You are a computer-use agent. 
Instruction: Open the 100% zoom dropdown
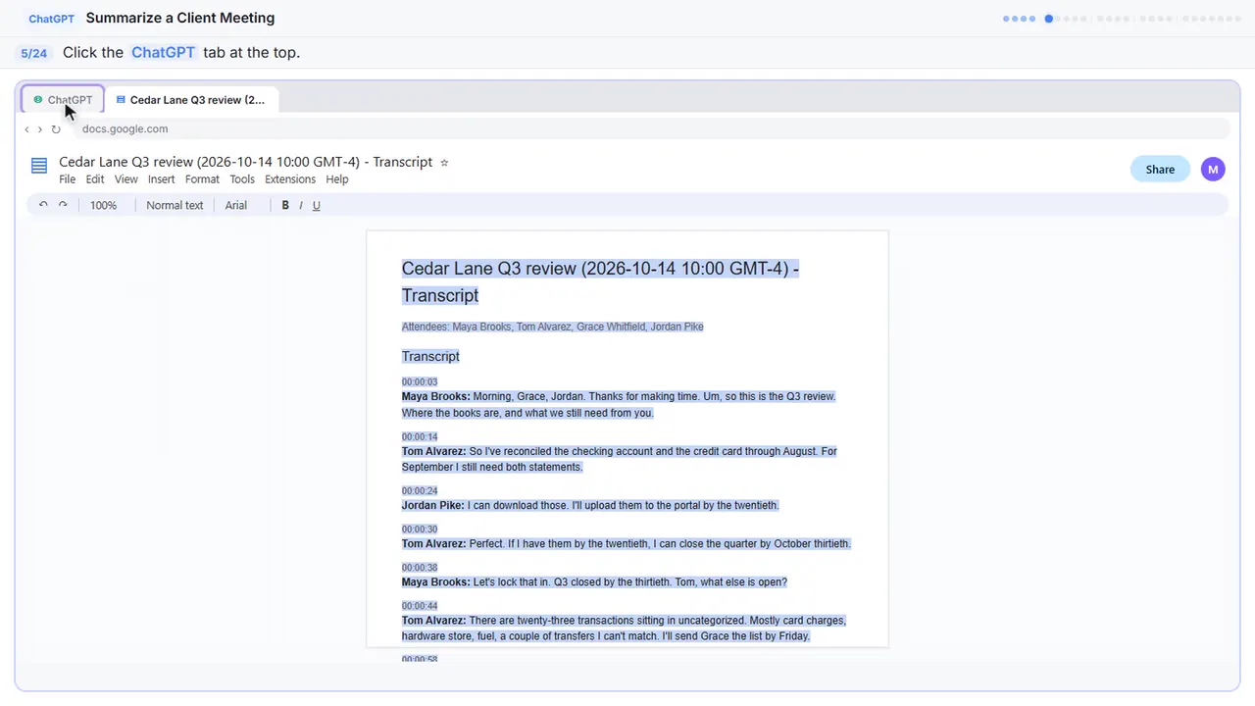point(103,205)
